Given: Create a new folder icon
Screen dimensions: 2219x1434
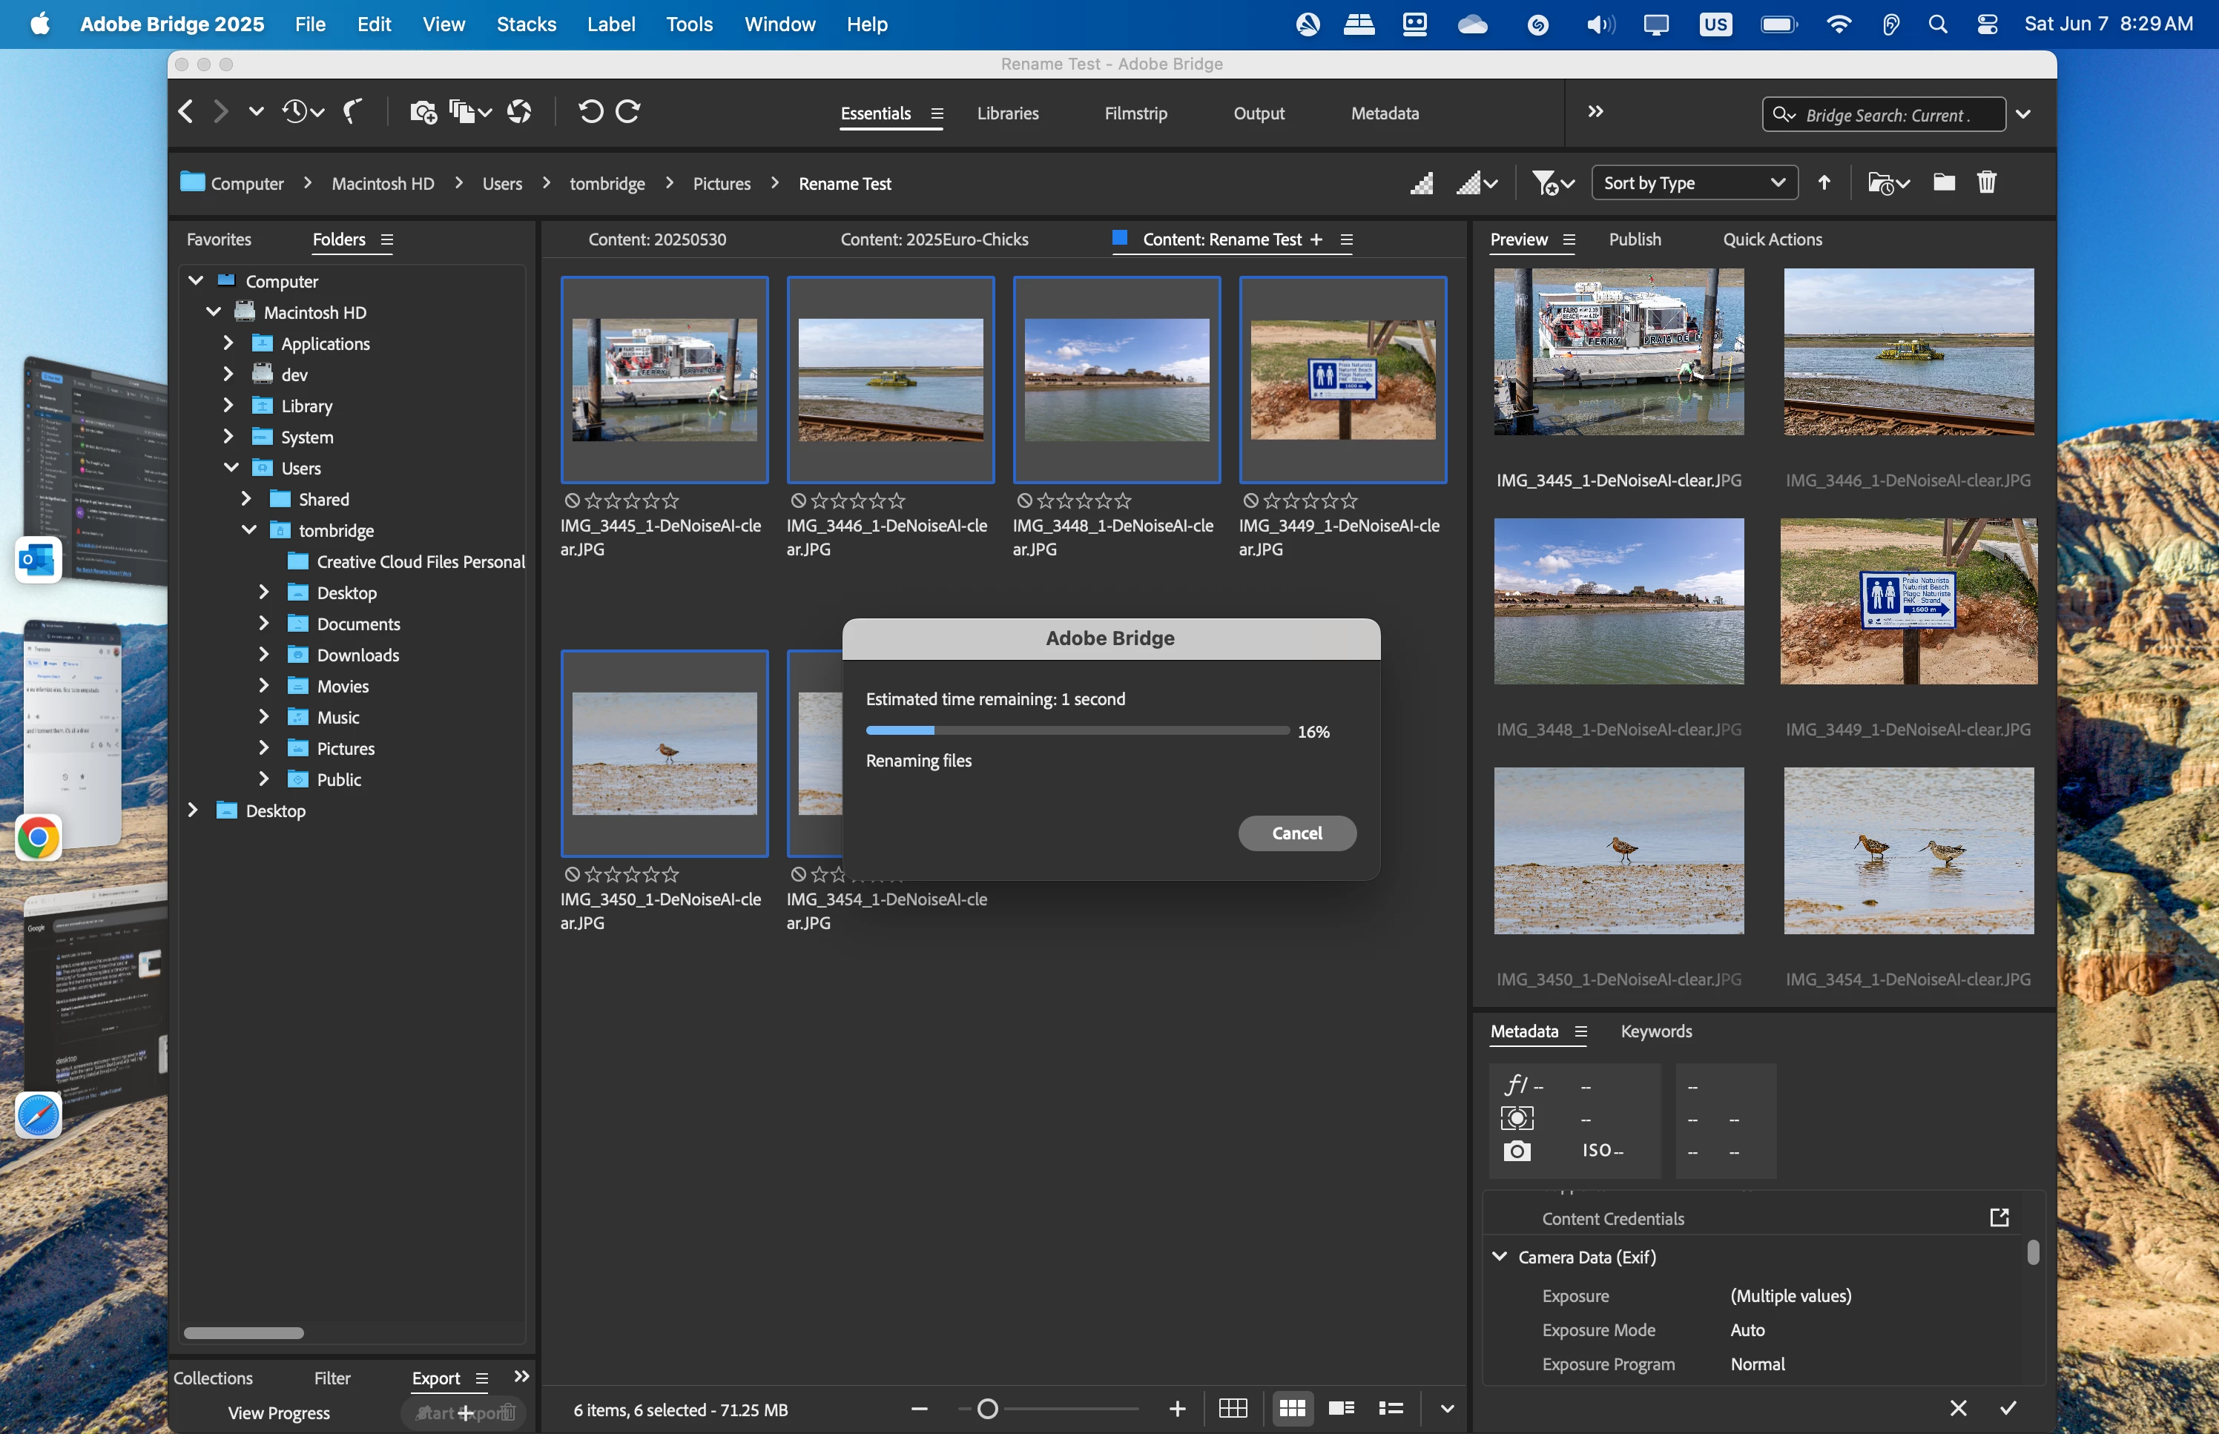Looking at the screenshot, I should [x=1943, y=182].
